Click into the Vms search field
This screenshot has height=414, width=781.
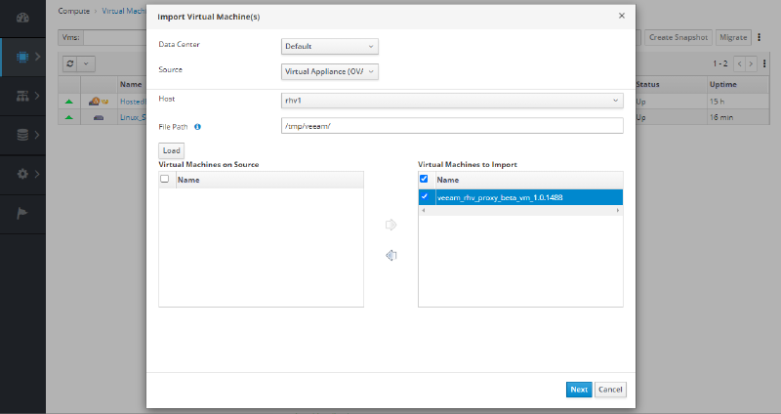click(114, 37)
